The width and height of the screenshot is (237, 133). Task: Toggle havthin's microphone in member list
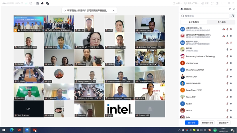pos(227,104)
